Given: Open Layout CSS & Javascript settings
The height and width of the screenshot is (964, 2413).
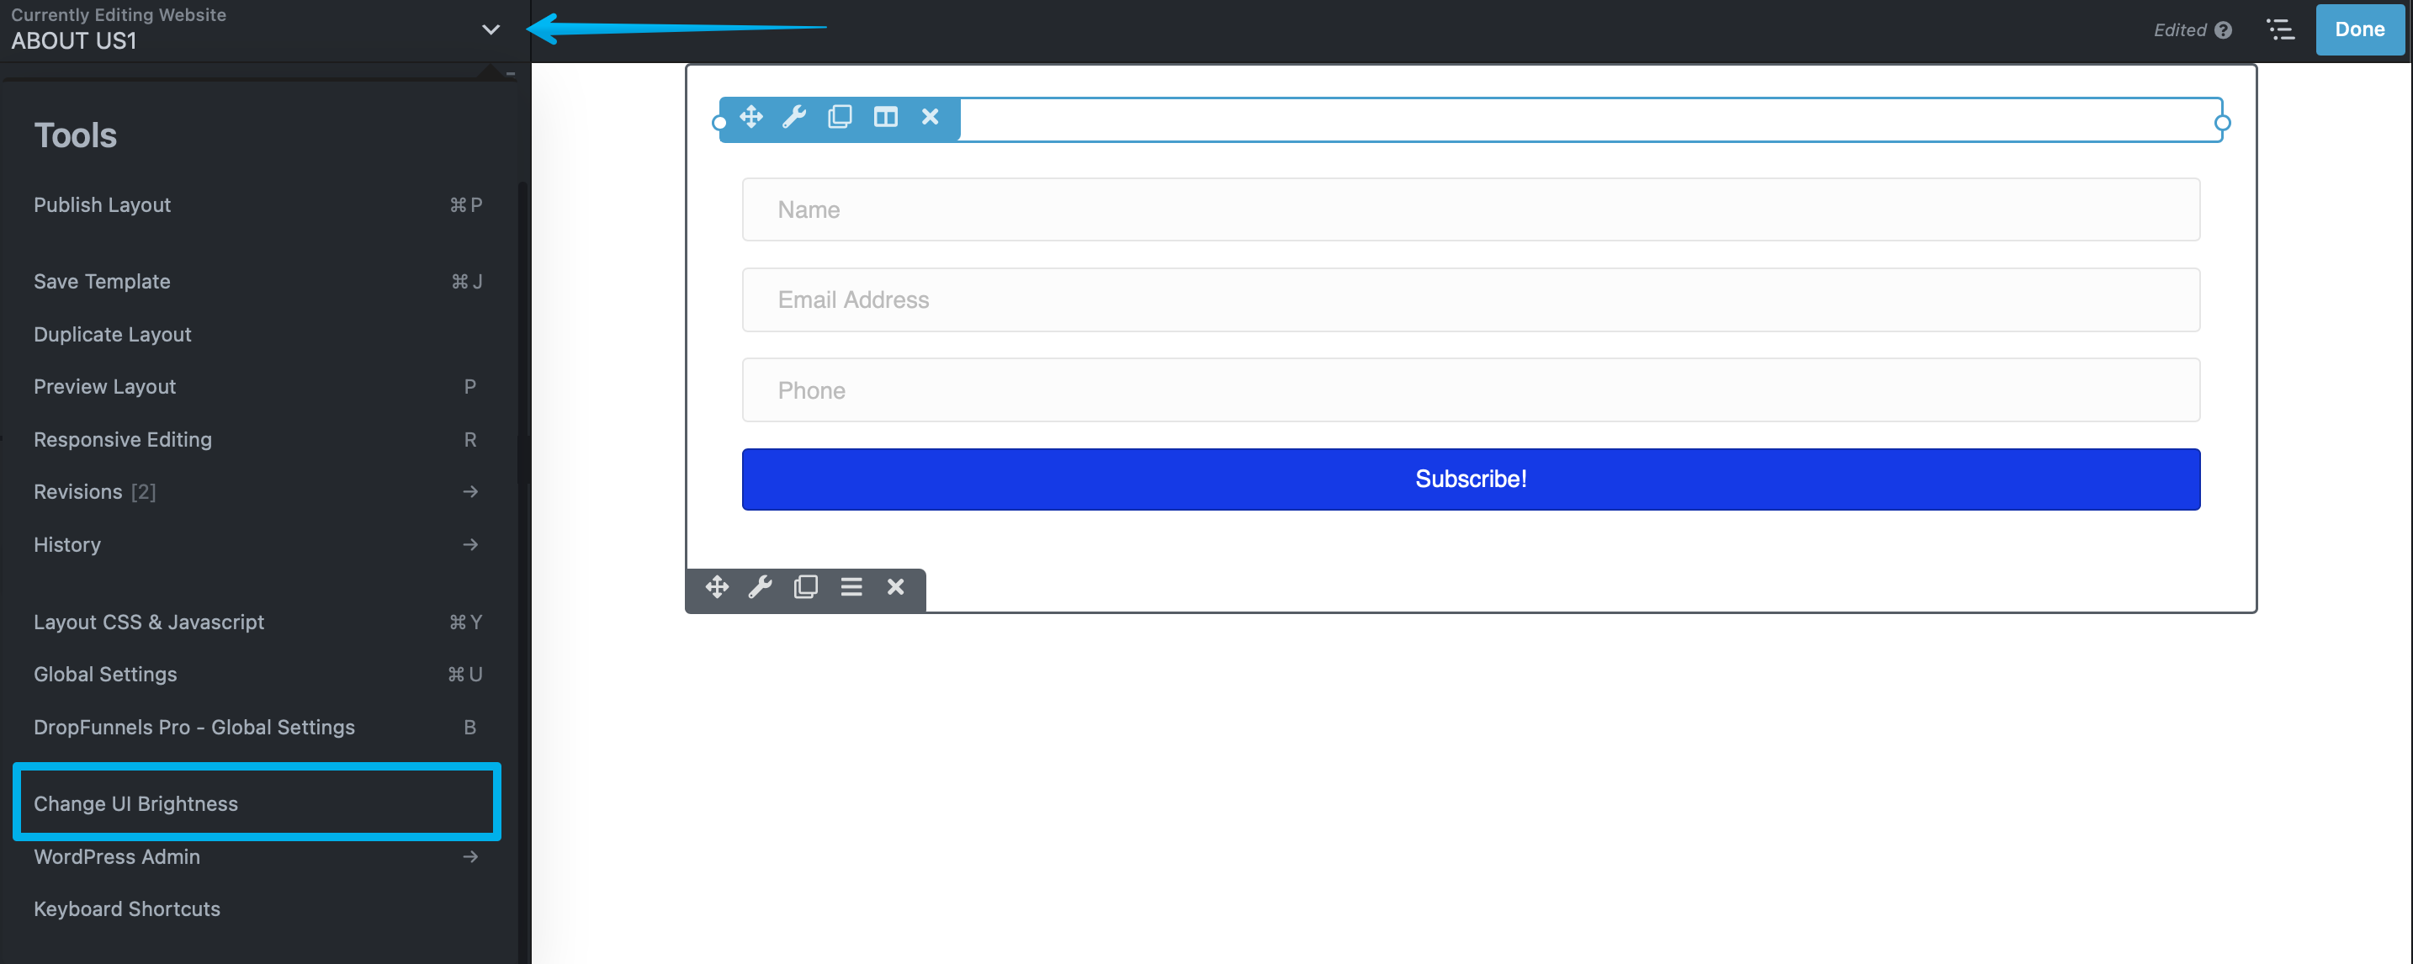Looking at the screenshot, I should (257, 622).
